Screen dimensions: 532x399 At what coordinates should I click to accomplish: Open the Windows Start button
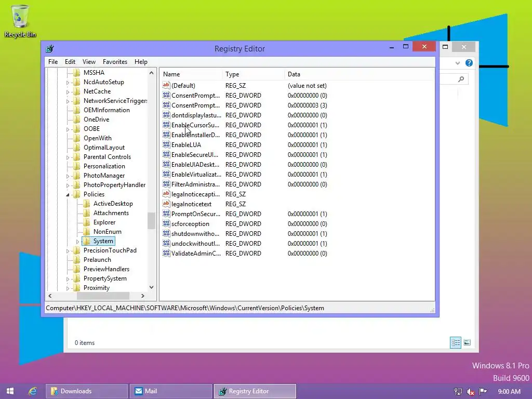pyautogui.click(x=10, y=391)
